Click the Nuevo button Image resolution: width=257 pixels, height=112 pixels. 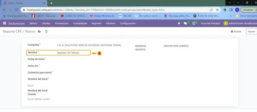point(251,31)
